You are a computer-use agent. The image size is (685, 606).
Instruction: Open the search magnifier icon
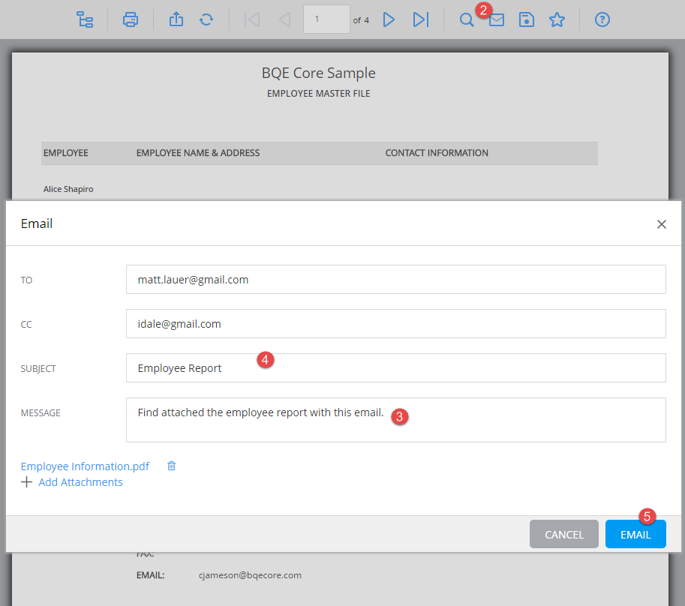click(x=467, y=19)
